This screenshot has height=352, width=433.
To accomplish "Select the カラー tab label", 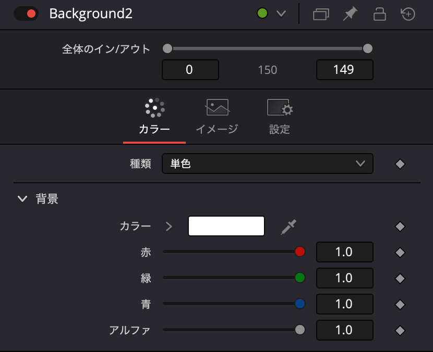I will (x=154, y=129).
